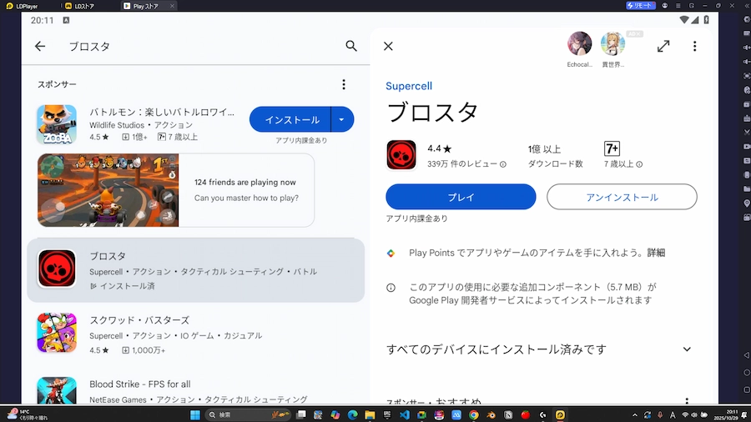Close the Brawl Stars detail panel
The image size is (751, 422).
pos(388,47)
